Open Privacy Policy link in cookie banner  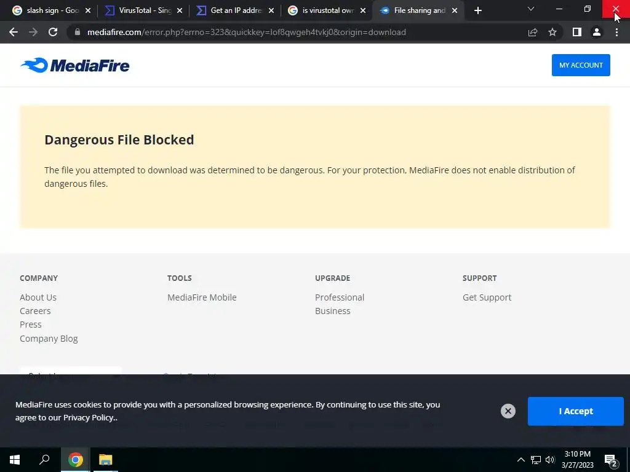[x=89, y=418]
